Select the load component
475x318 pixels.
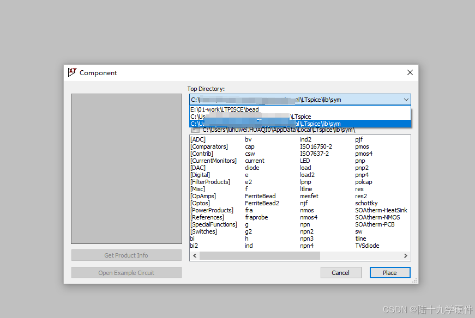pos(305,168)
